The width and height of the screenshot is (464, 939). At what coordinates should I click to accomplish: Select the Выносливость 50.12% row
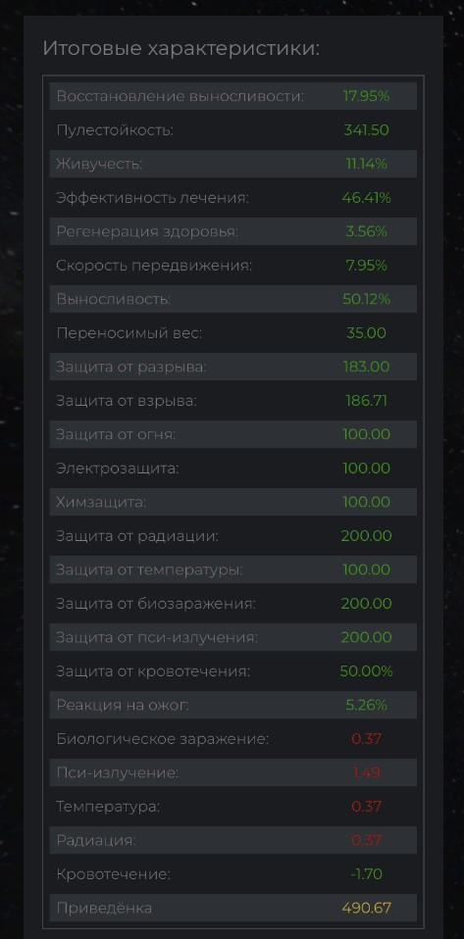(x=233, y=299)
